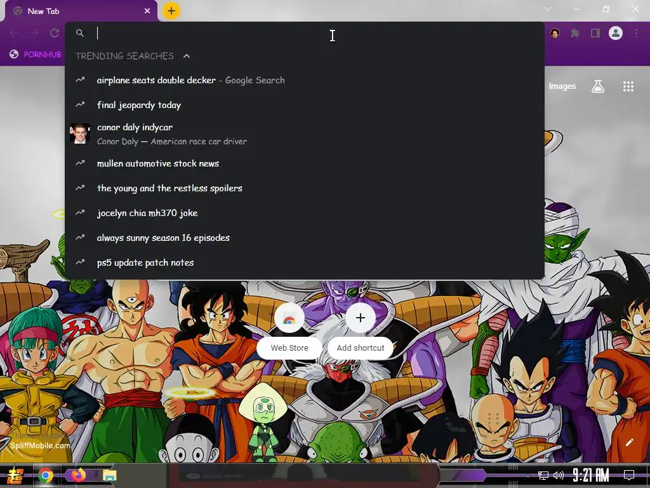Toggle the side panel icon
650x488 pixels.
coord(595,33)
